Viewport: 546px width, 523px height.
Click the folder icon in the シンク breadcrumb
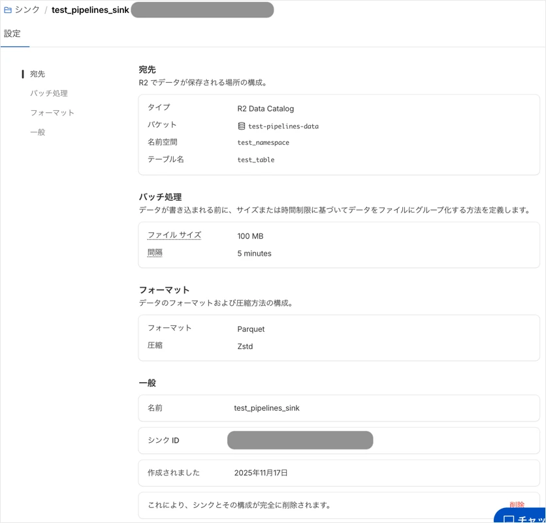pos(7,9)
